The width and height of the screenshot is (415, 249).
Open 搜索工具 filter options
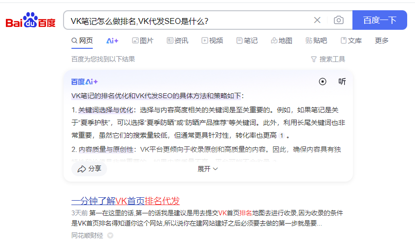pyautogui.click(x=328, y=59)
